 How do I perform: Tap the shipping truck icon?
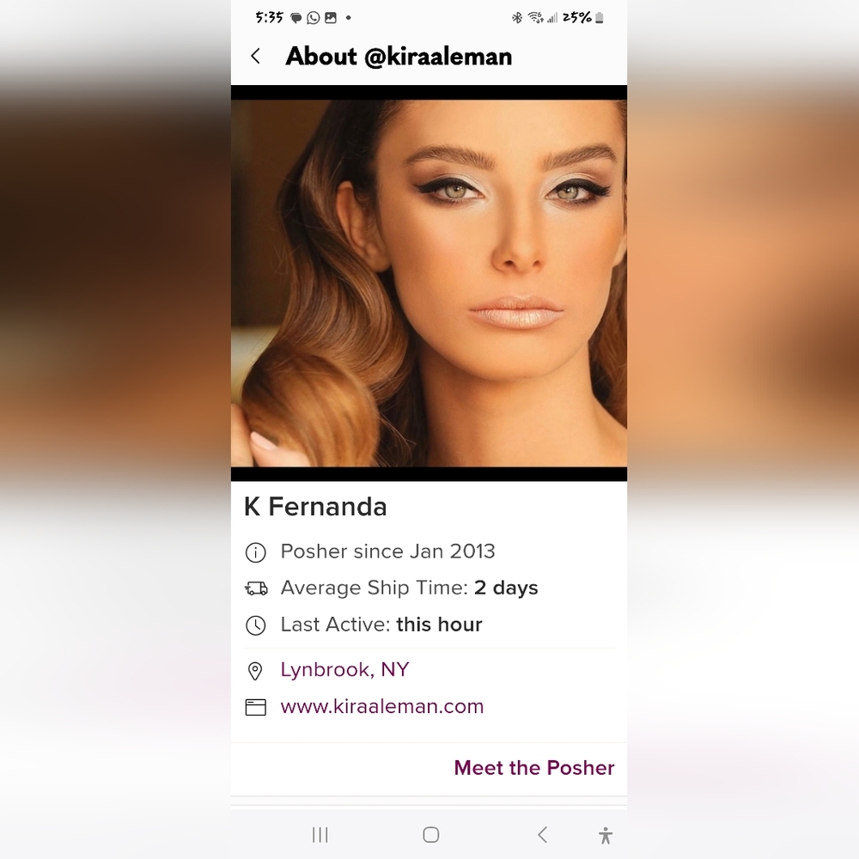(256, 588)
